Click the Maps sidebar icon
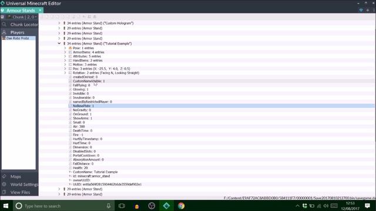 pyautogui.click(x=4, y=176)
